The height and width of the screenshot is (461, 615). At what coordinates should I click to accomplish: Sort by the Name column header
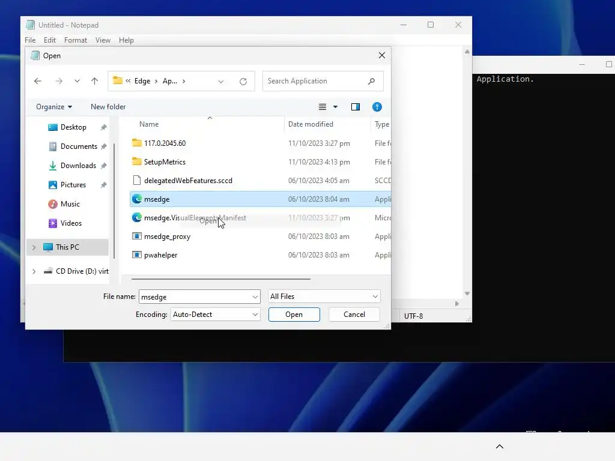pos(149,124)
